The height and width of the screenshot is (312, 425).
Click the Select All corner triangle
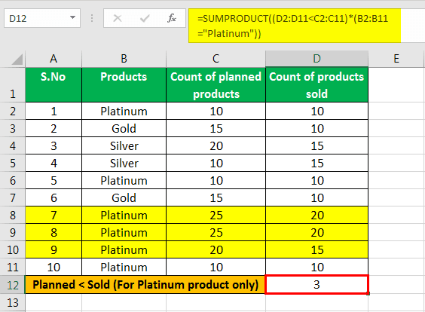click(17, 60)
